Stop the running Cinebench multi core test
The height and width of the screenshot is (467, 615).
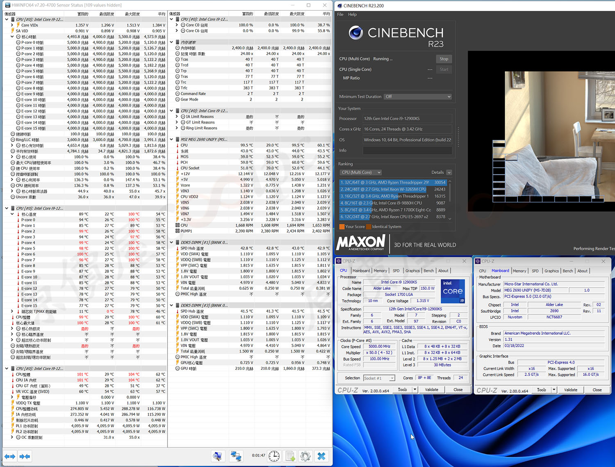(444, 59)
